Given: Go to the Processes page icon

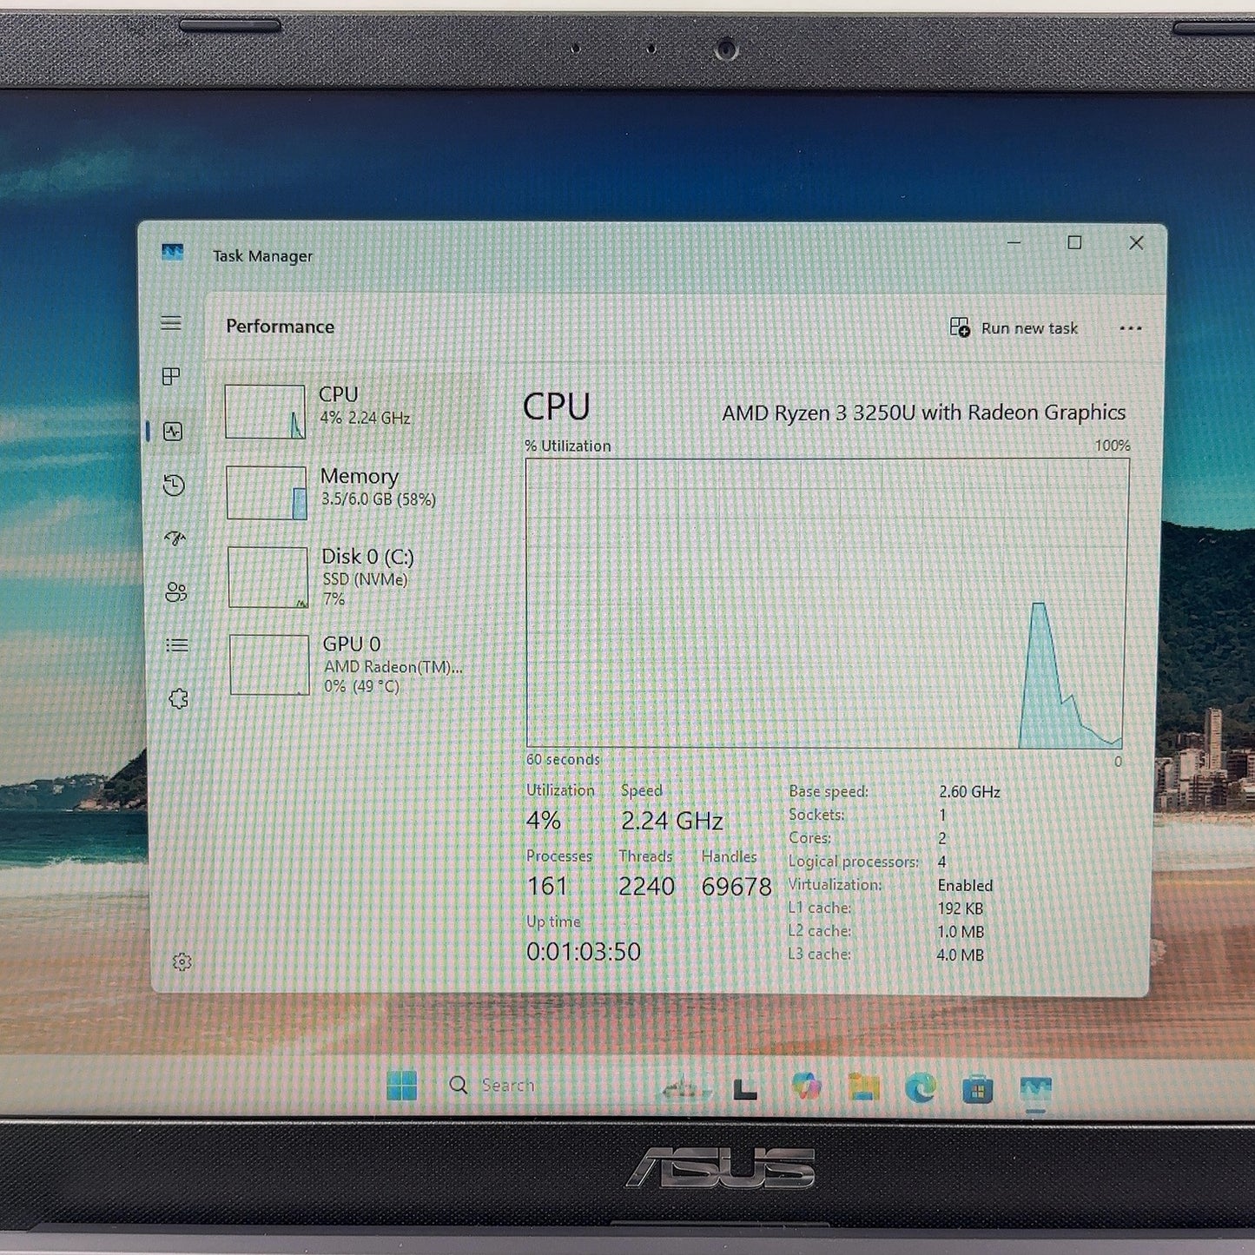Looking at the screenshot, I should point(171,376).
